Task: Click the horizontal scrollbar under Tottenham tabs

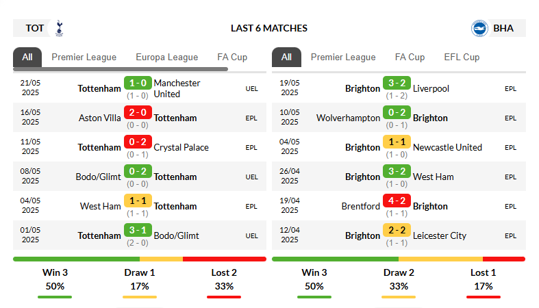Action: point(121,69)
